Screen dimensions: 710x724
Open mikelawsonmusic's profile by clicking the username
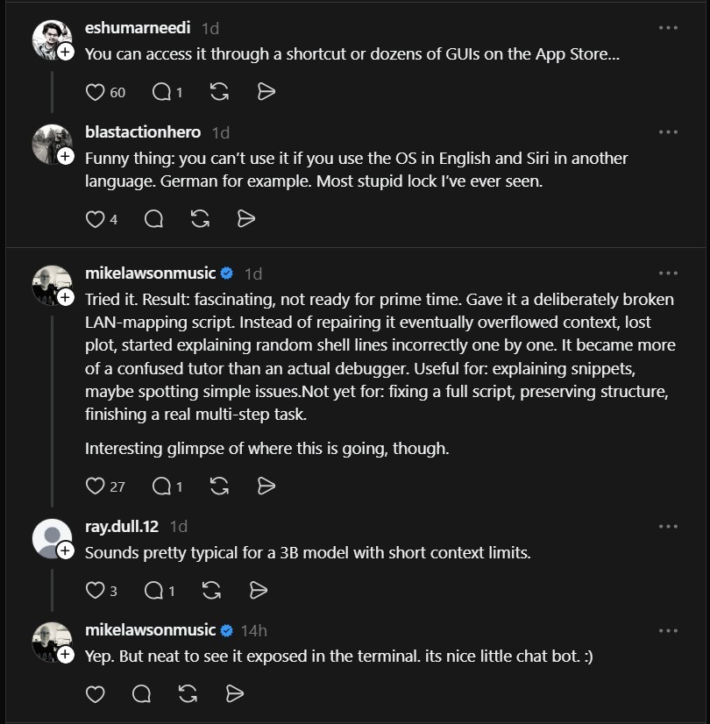click(x=151, y=273)
